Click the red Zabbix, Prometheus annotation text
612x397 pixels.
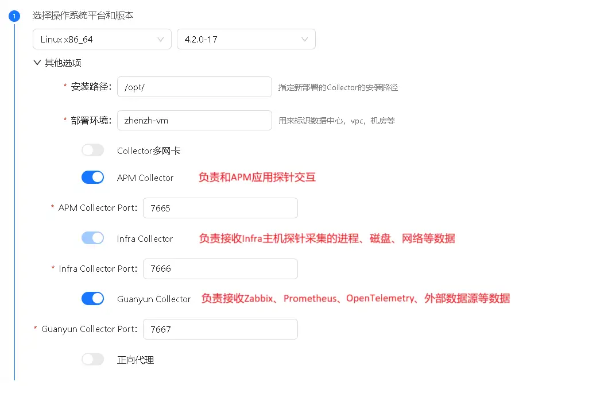[355, 299]
